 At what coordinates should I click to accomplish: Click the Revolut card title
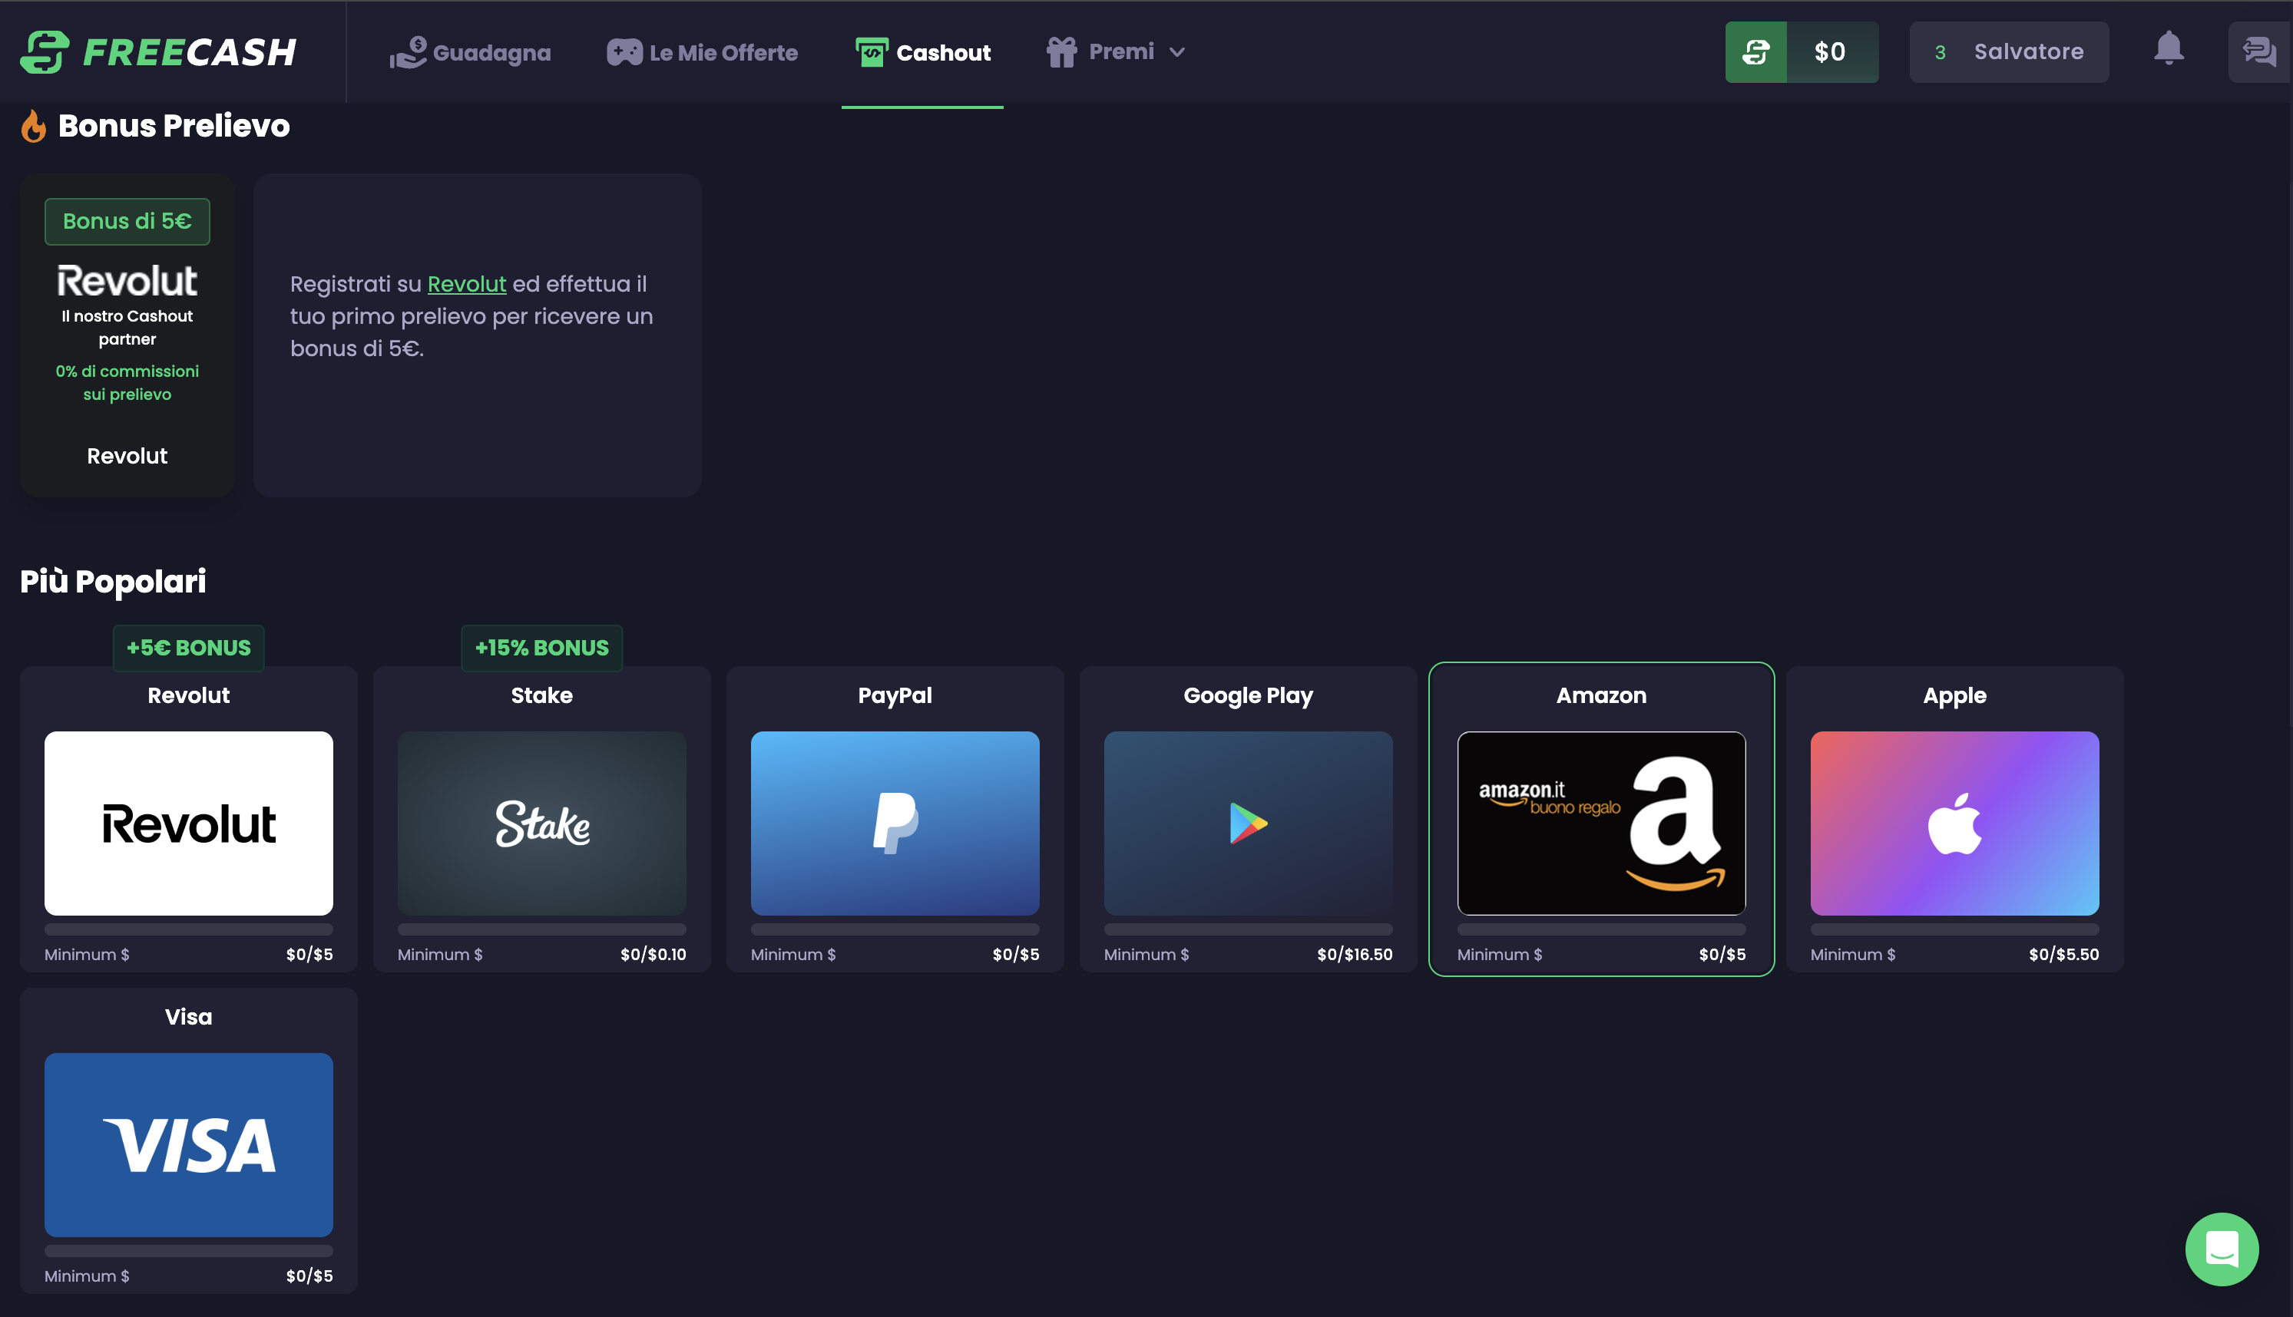(x=188, y=695)
